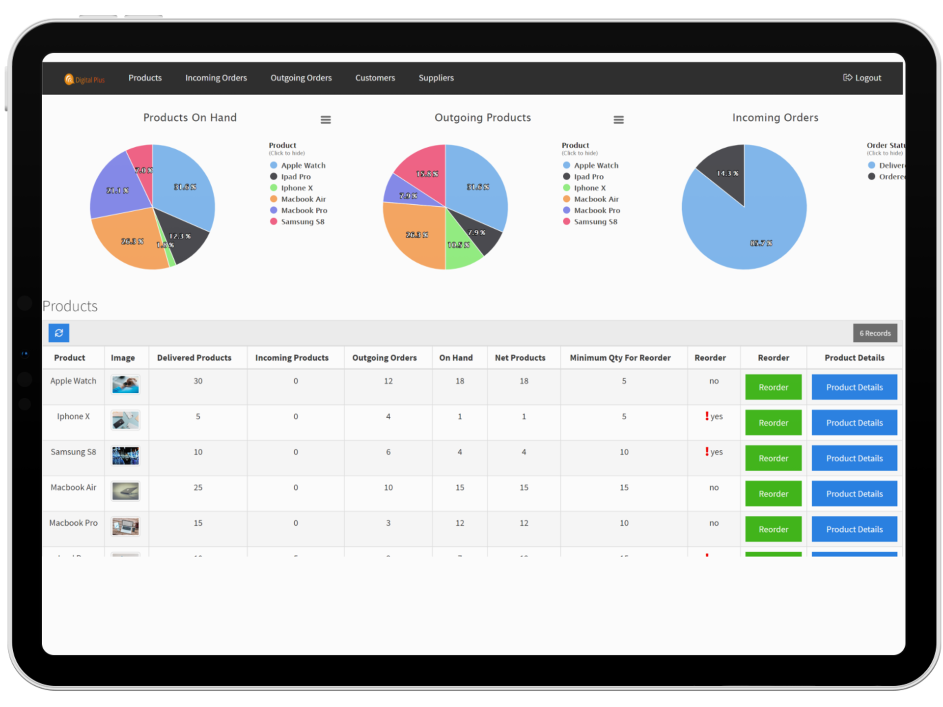Click the Apple Watch product image

pos(125,384)
